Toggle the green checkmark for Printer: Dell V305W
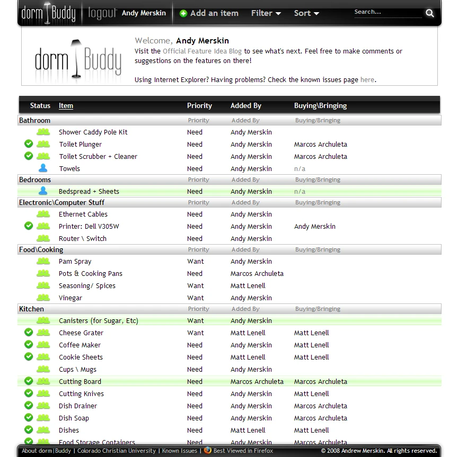Screen dimensions: 458x457 (x=29, y=226)
